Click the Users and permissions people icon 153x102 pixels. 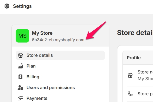point(20,87)
